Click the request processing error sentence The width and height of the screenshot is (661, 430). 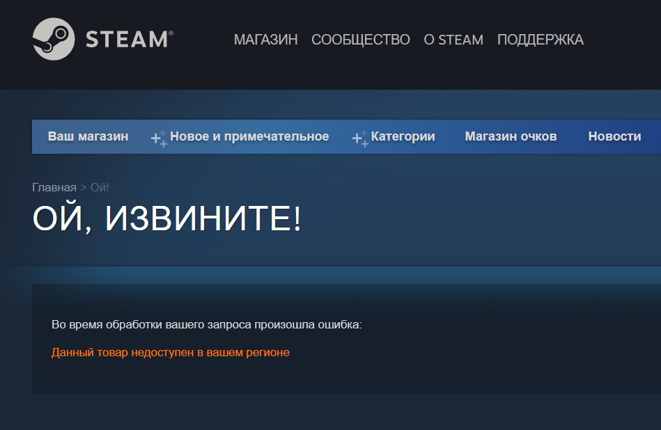point(207,324)
